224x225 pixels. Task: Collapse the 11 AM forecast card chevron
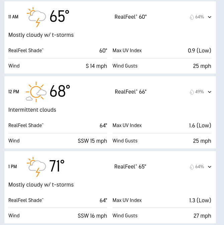coord(210,17)
